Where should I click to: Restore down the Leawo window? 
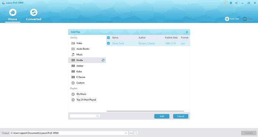click(249, 3)
